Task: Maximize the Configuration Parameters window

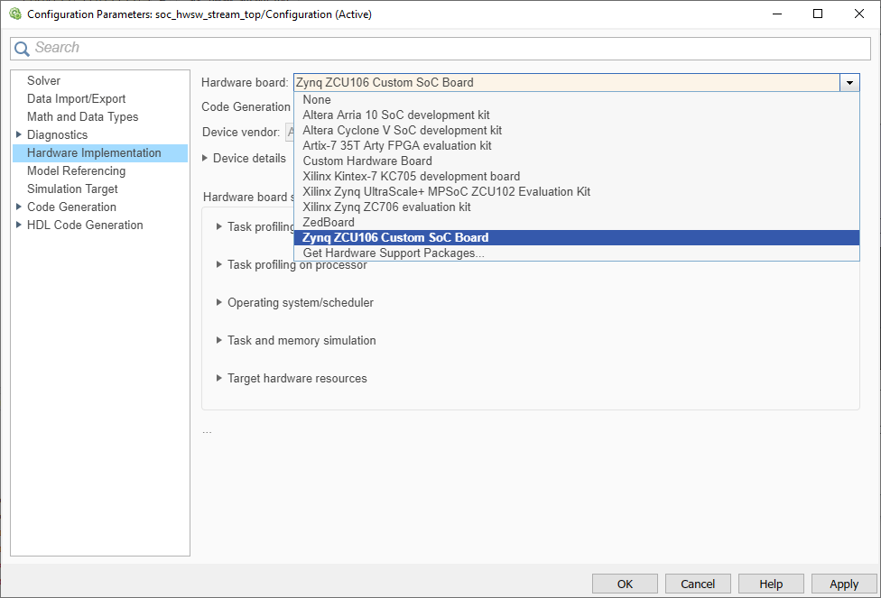Action: pyautogui.click(x=818, y=14)
